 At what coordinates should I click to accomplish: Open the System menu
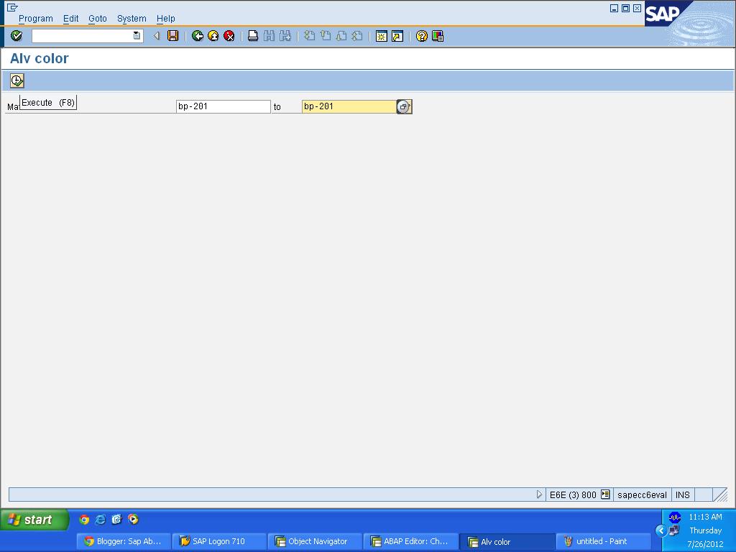[x=131, y=19]
